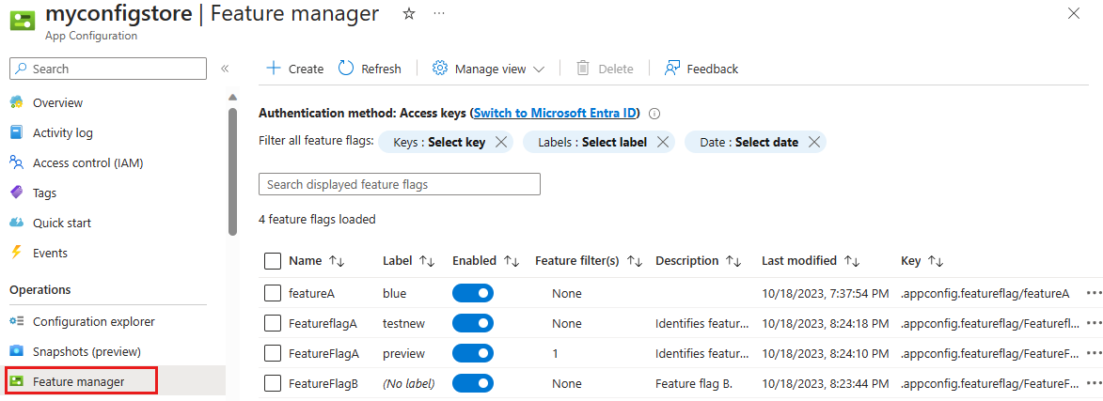The image size is (1103, 401).
Task: Collapse the sidebar with double-chevron icon
Action: (x=225, y=69)
